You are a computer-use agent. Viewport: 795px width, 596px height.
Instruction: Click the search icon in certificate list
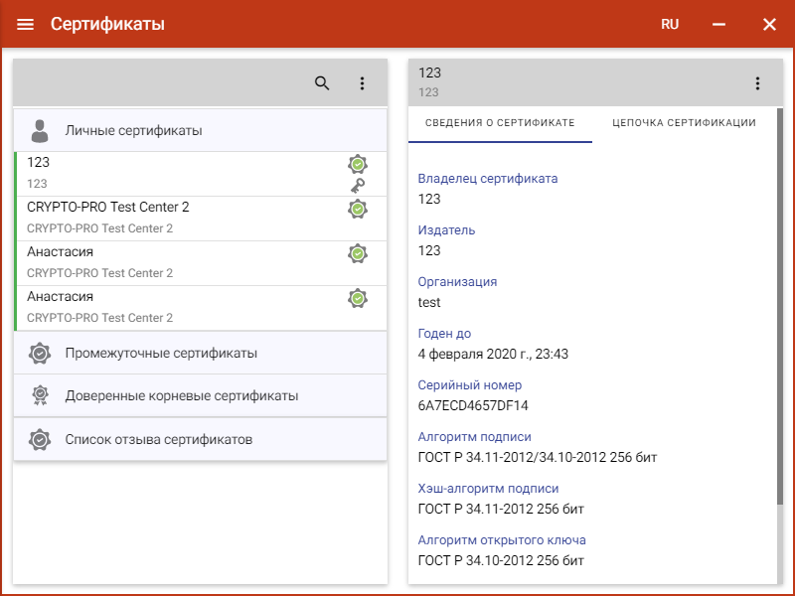pyautogui.click(x=322, y=83)
